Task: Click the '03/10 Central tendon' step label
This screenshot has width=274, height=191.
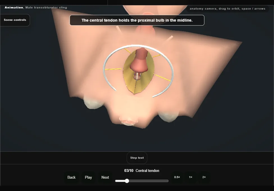Action: (x=142, y=171)
